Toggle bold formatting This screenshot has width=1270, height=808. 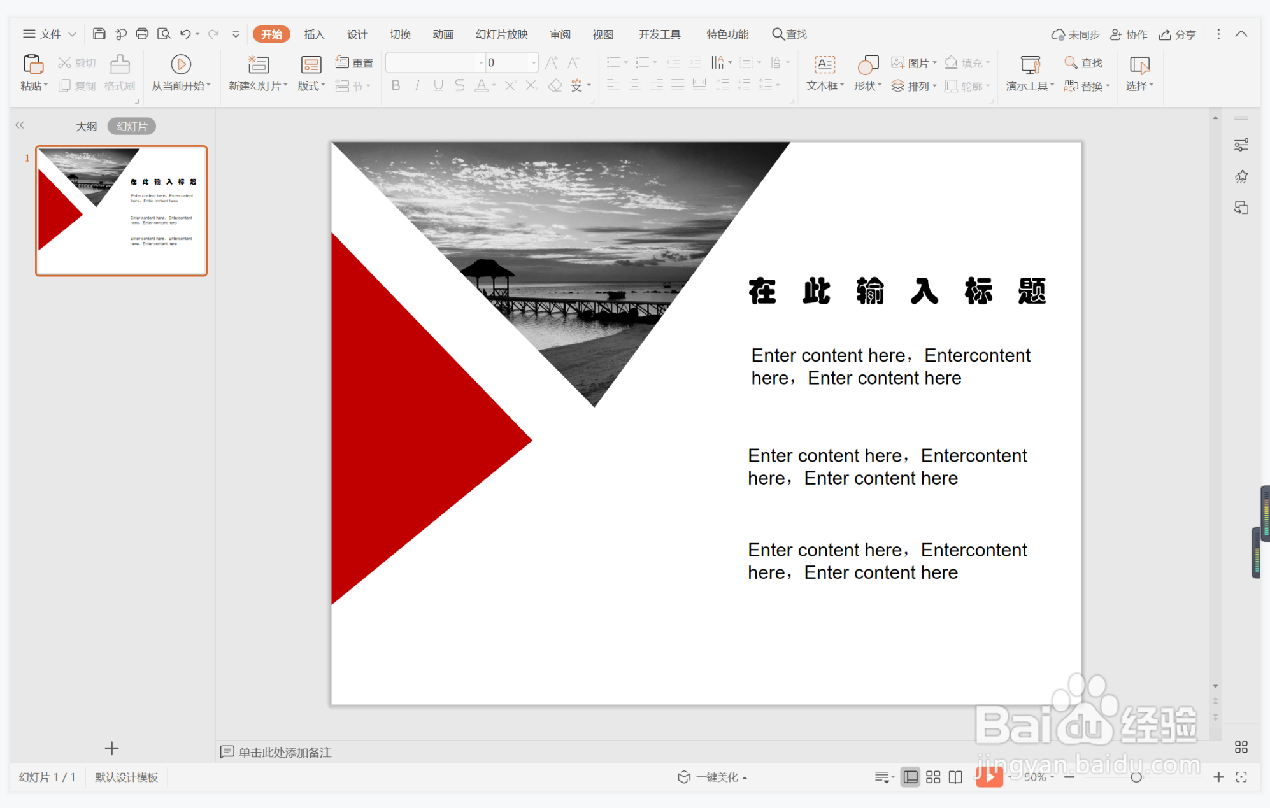396,85
